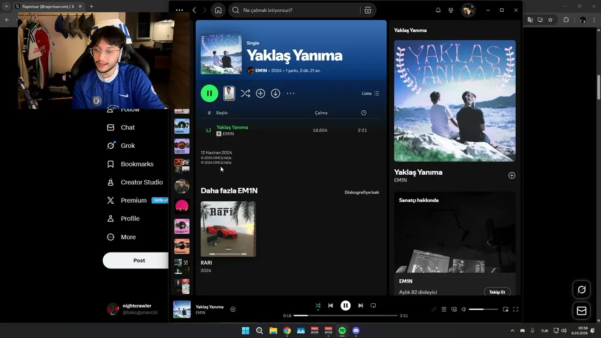The width and height of the screenshot is (601, 338).
Task: Open Spotify notifications bell
Action: coord(438,10)
